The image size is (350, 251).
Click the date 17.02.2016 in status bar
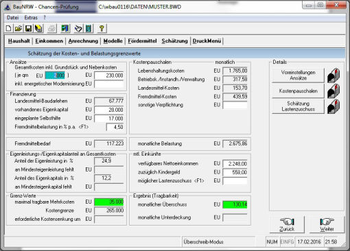(309, 242)
